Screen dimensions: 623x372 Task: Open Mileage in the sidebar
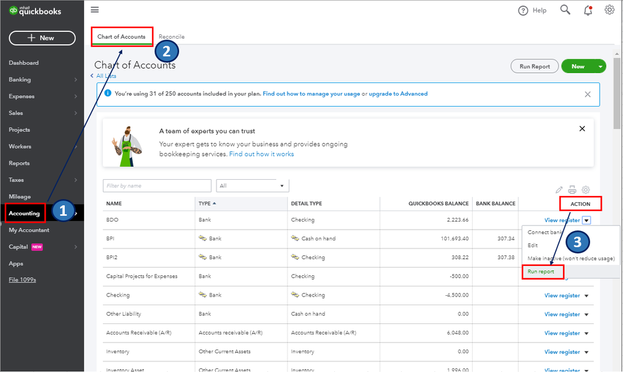pyautogui.click(x=19, y=197)
